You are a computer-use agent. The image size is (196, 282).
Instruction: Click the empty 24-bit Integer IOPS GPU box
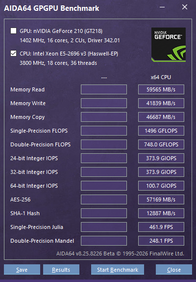104,158
